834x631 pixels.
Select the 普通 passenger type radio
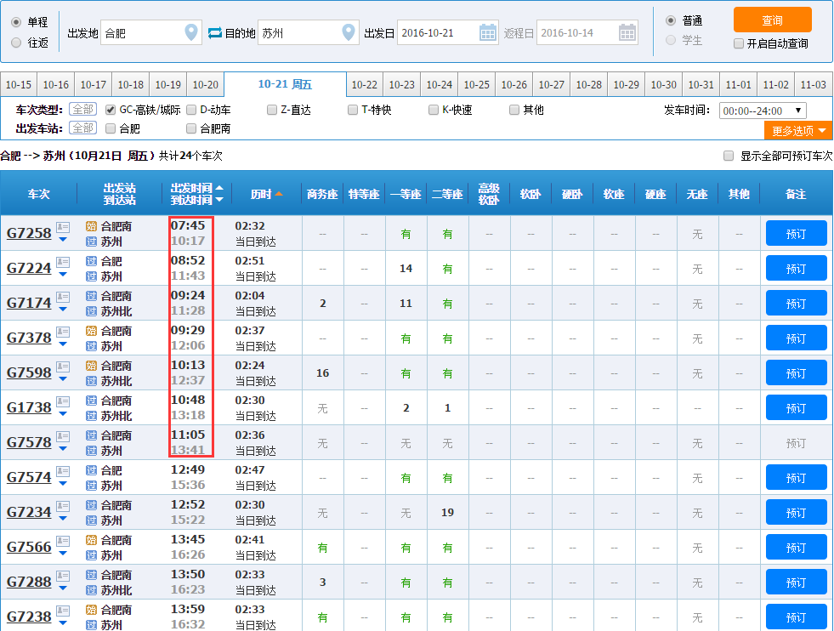(671, 20)
